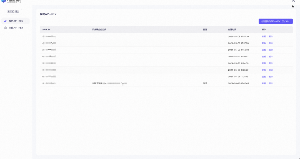Click the 测试 description cell
Screen dimensions: 300x159
point(205,83)
